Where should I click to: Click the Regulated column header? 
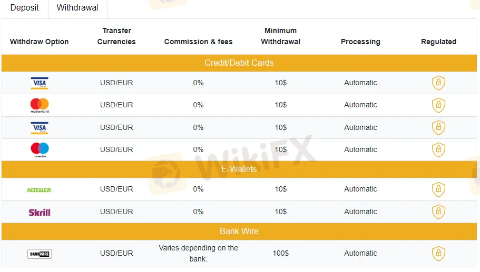click(x=438, y=42)
